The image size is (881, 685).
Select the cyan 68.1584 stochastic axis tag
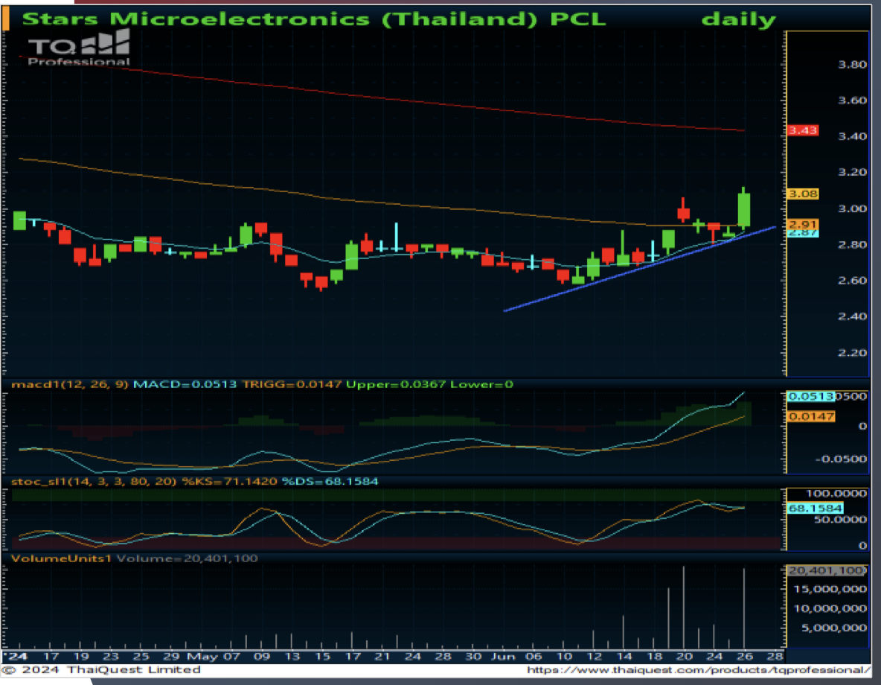click(x=816, y=509)
